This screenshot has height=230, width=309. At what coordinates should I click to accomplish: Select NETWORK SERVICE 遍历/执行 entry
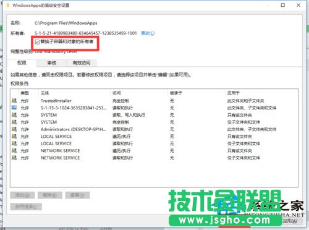pos(154,151)
